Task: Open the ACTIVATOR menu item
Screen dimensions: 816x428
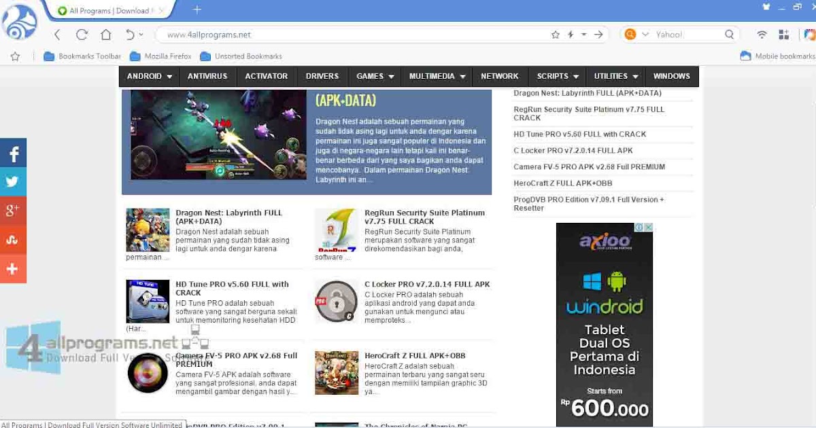Action: tap(267, 76)
